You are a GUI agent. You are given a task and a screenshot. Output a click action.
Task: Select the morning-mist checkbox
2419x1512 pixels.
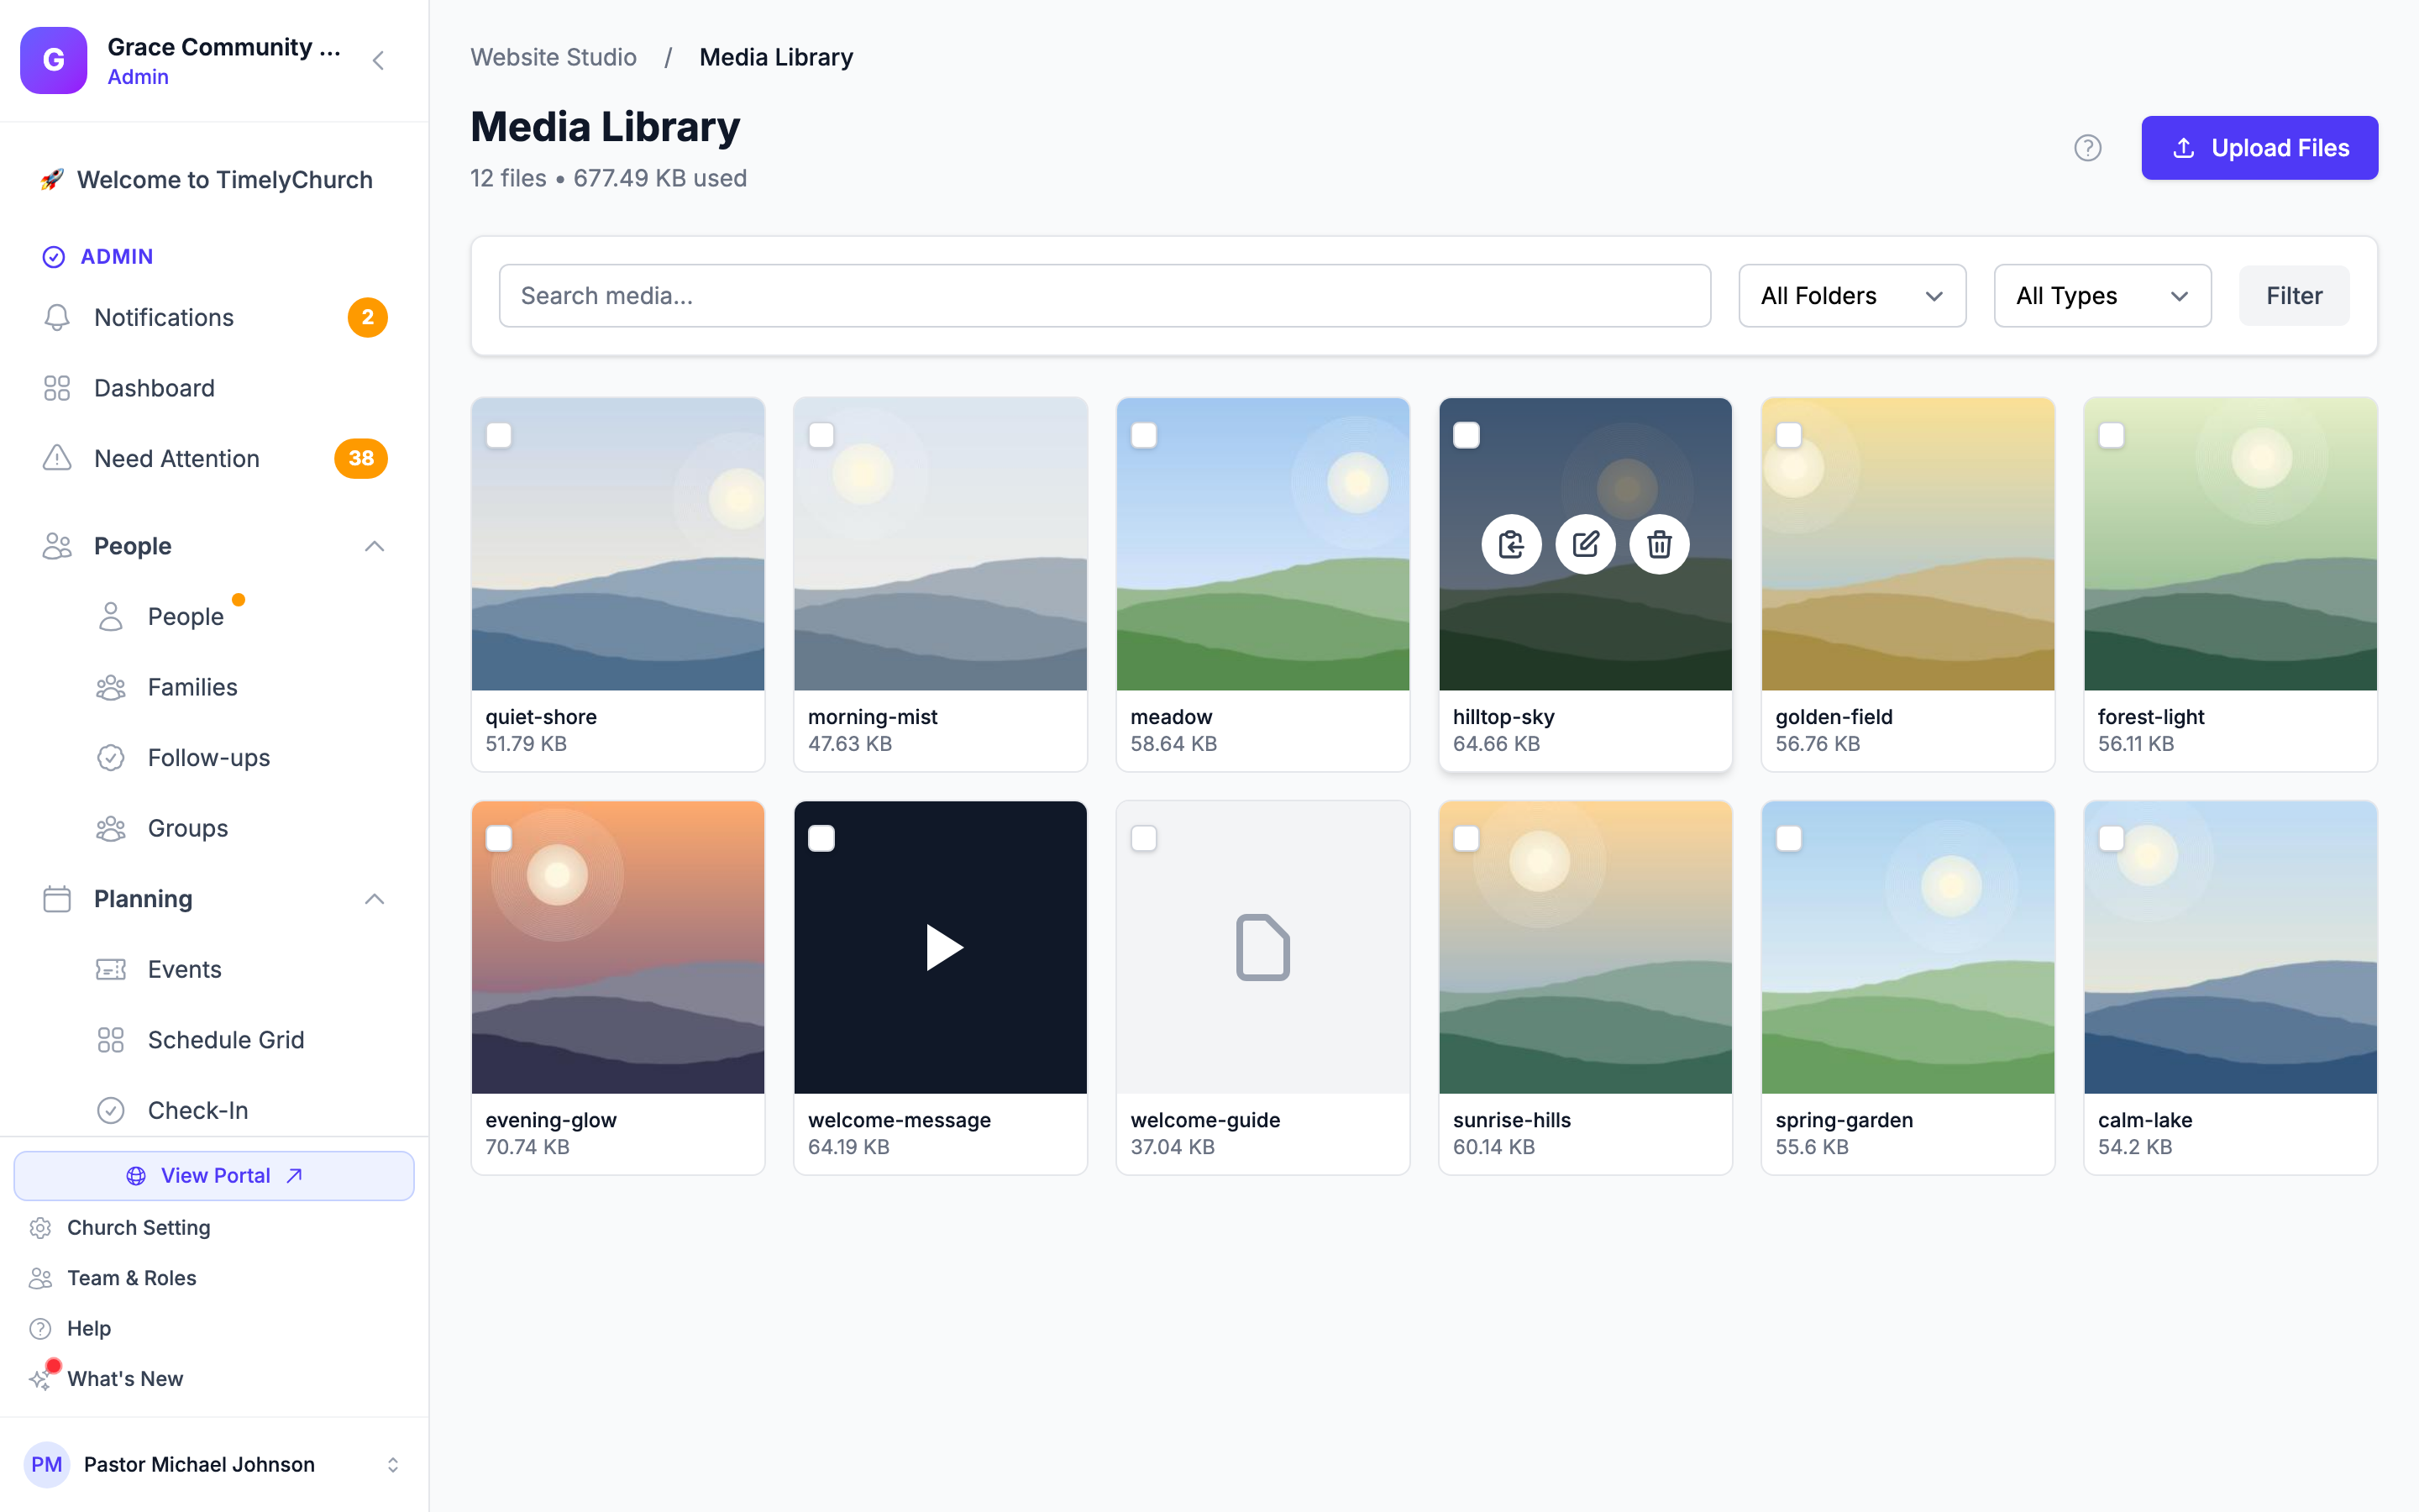(x=821, y=435)
